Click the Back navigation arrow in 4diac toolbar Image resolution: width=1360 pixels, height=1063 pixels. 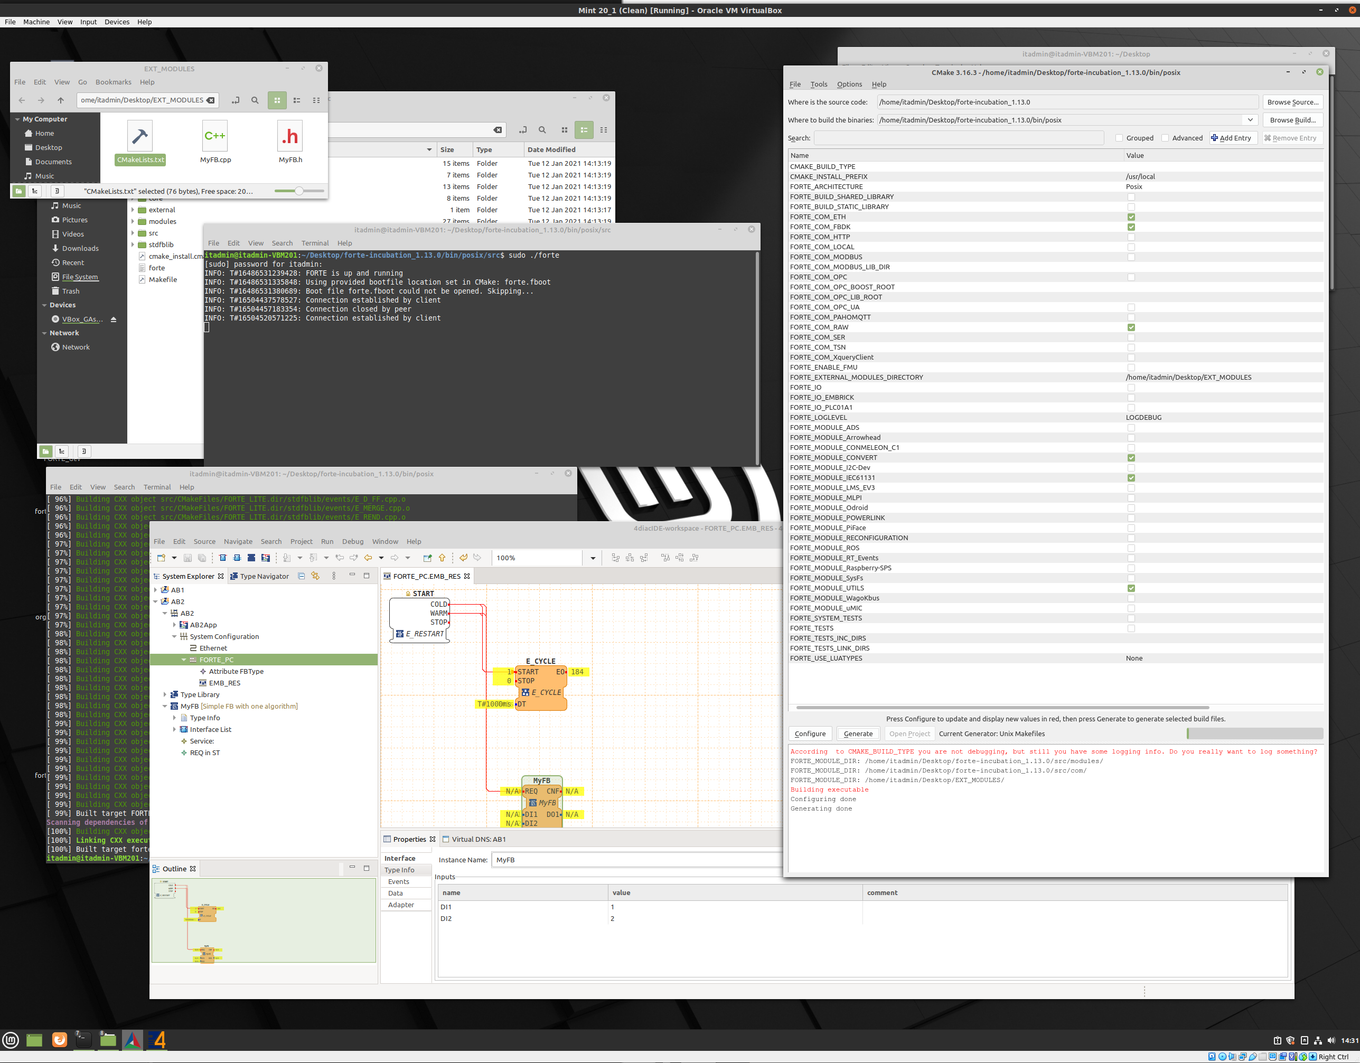368,558
